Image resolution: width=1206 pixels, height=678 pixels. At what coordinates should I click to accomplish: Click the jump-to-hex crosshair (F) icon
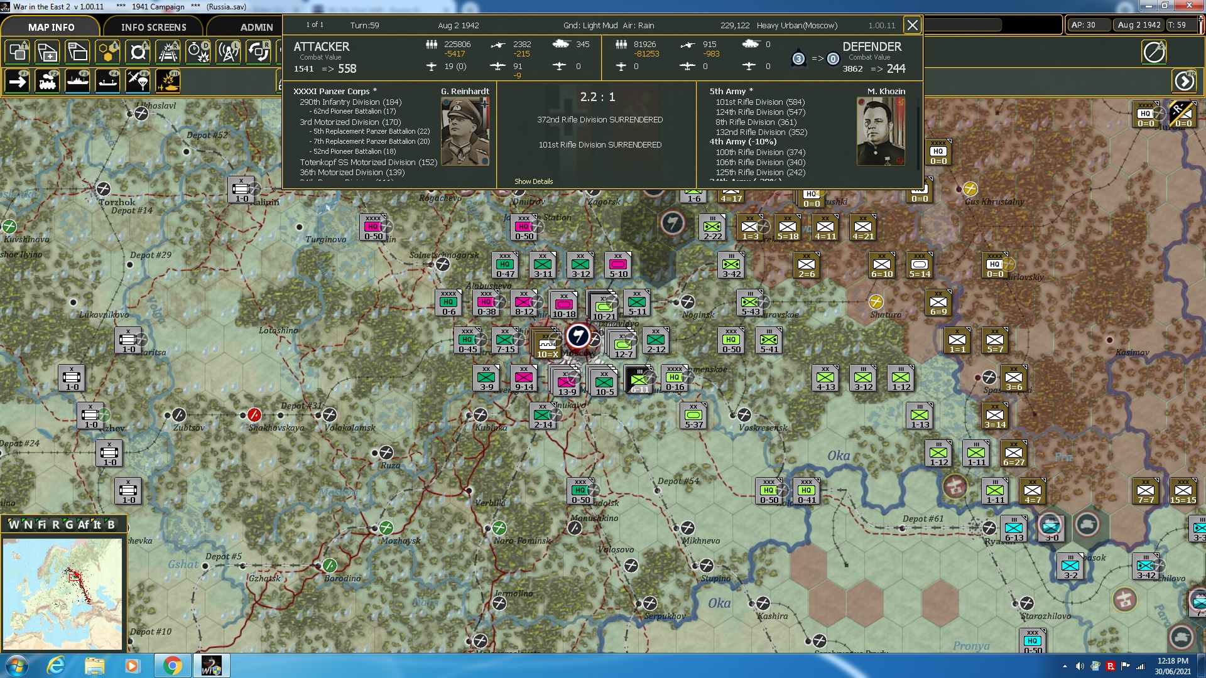click(138, 52)
